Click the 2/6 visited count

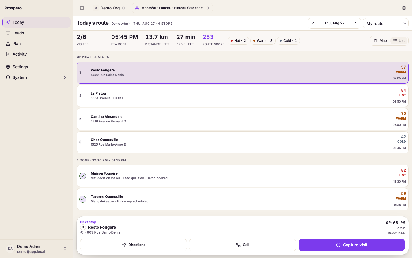(x=82, y=37)
